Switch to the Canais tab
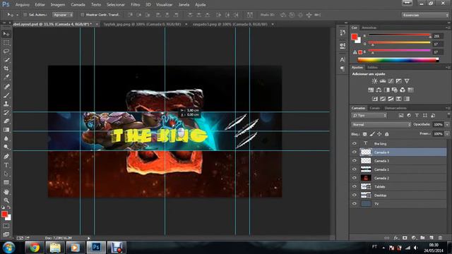452x254 pixels. click(x=374, y=108)
